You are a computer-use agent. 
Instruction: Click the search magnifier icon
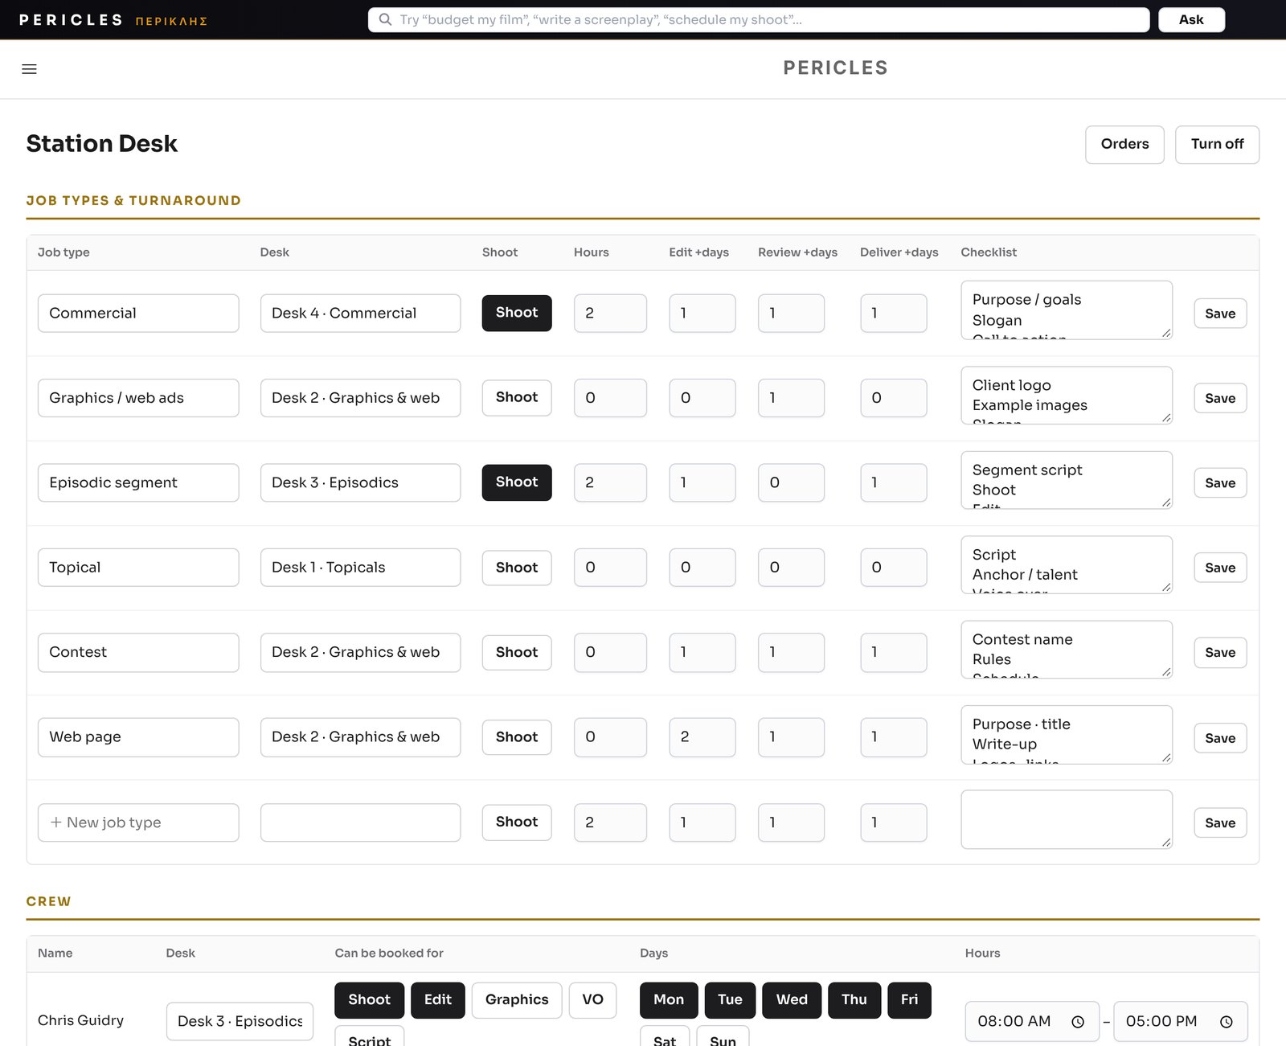385,20
